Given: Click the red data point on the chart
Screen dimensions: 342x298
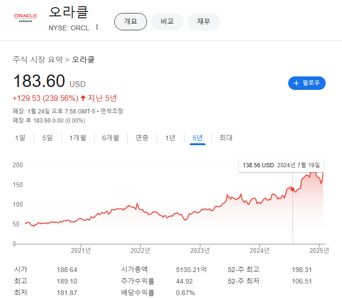Looking at the screenshot, I should click(x=293, y=189).
